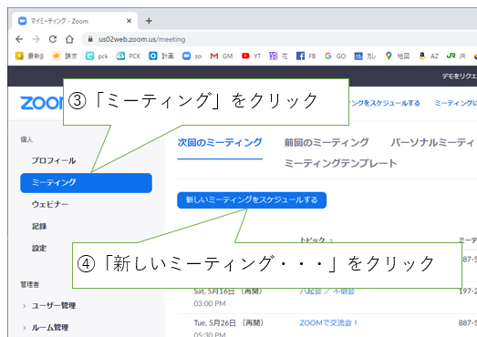Open the ZOOMで交流会！ meeting link

pos(328,322)
